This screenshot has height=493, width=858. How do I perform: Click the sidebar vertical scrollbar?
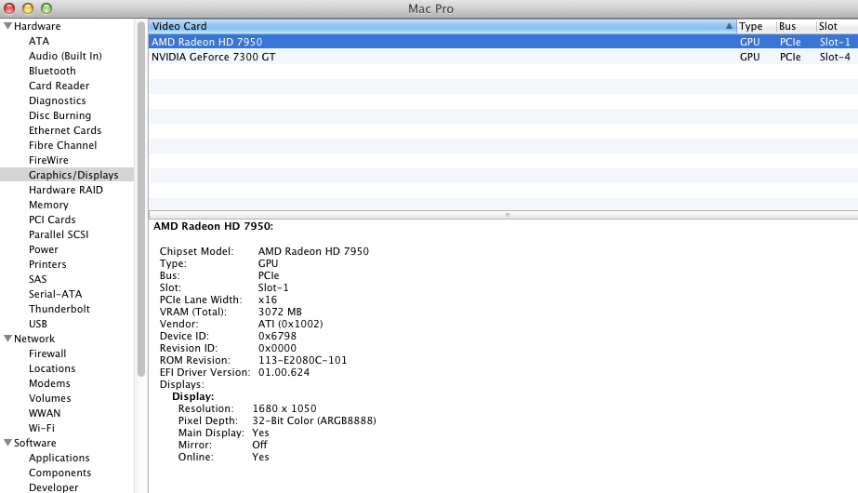pos(141,197)
